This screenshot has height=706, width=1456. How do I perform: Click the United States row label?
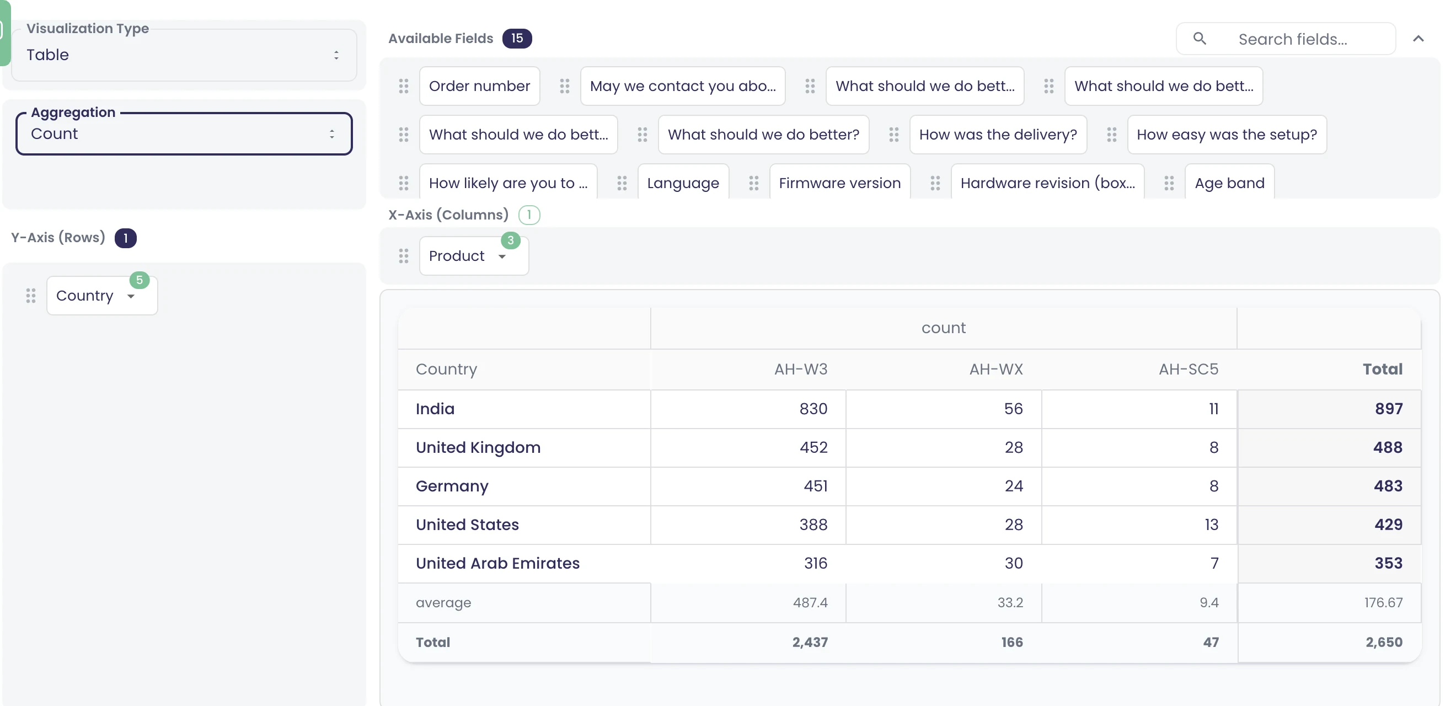coord(468,525)
